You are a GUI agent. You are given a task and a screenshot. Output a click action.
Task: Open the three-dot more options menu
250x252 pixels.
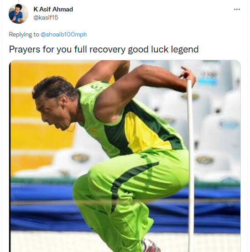(237, 9)
